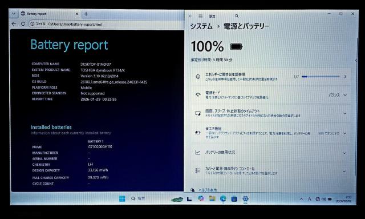The image size is (365, 219).
Task: Select the Battery report tab
Action: (x=50, y=14)
